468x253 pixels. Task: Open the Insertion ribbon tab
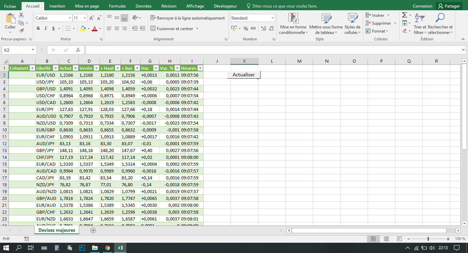(x=57, y=6)
